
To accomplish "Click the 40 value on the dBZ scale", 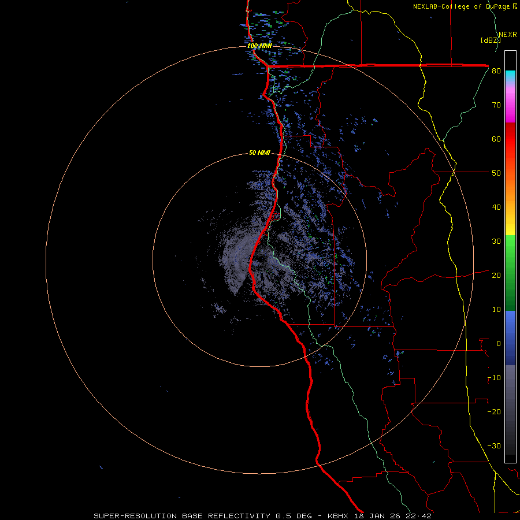I will click(496, 207).
